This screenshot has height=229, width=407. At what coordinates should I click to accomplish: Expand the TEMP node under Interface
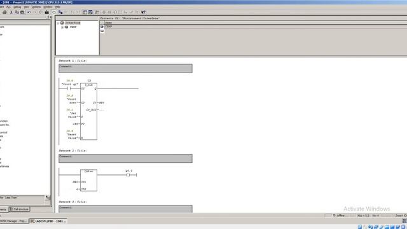(62, 27)
